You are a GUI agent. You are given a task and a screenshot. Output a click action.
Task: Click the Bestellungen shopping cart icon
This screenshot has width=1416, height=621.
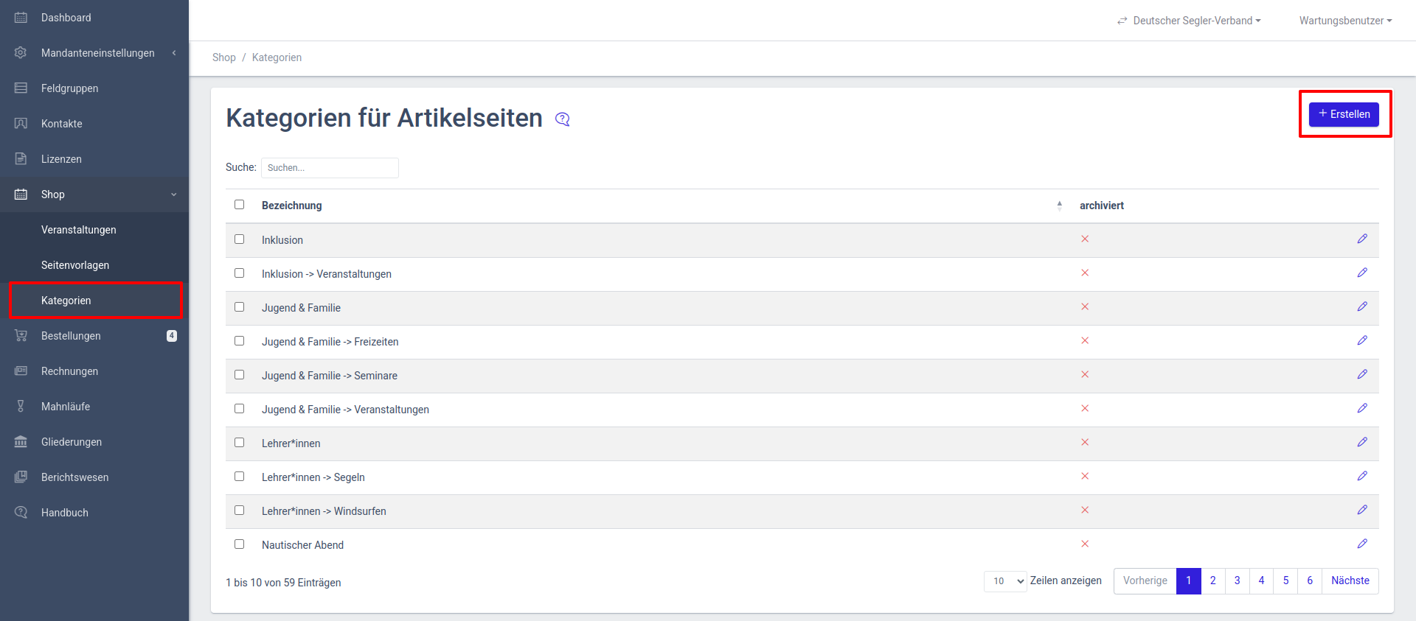pyautogui.click(x=21, y=336)
